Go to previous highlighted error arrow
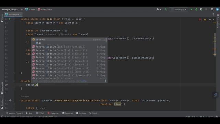The width and height of the screenshot is (220, 124). coord(210,20)
